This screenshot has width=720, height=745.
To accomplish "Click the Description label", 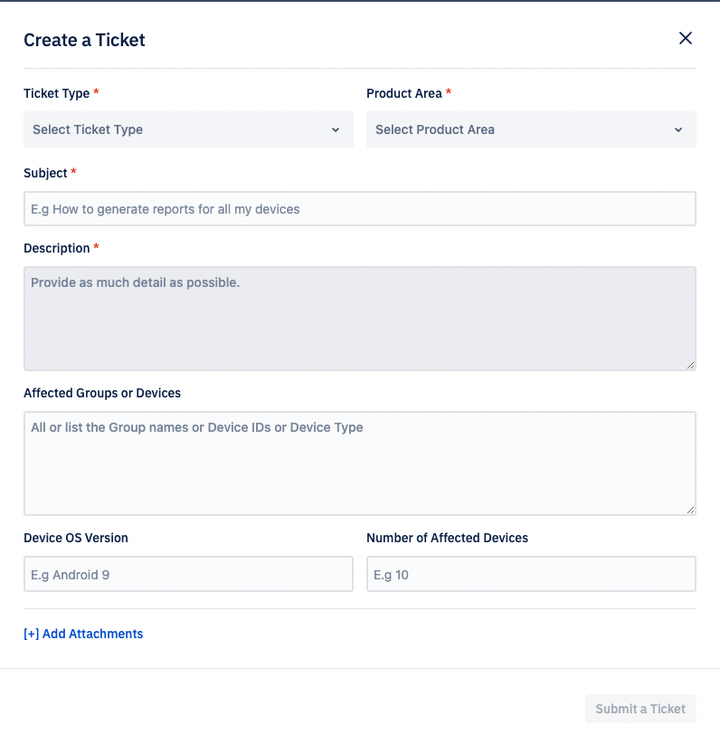I will point(54,248).
